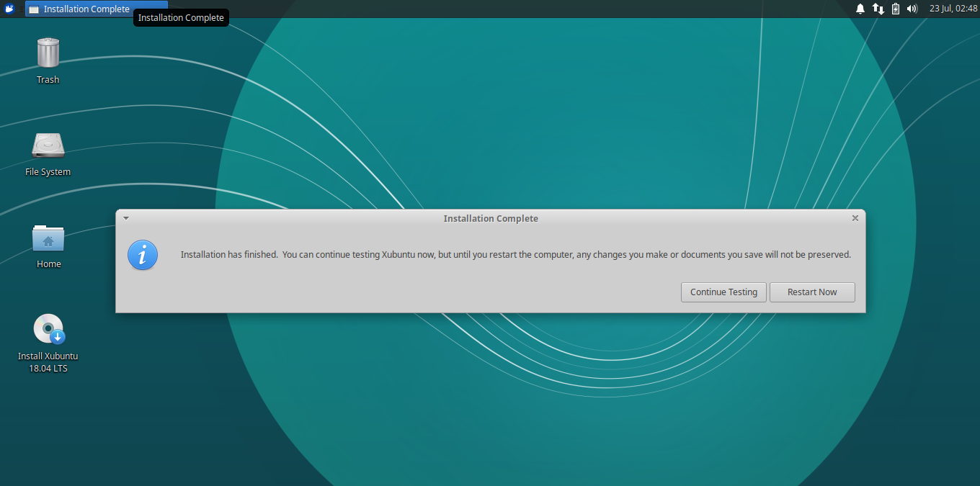Click the Restart Now button
Image resolution: width=980 pixels, height=486 pixels.
812,292
